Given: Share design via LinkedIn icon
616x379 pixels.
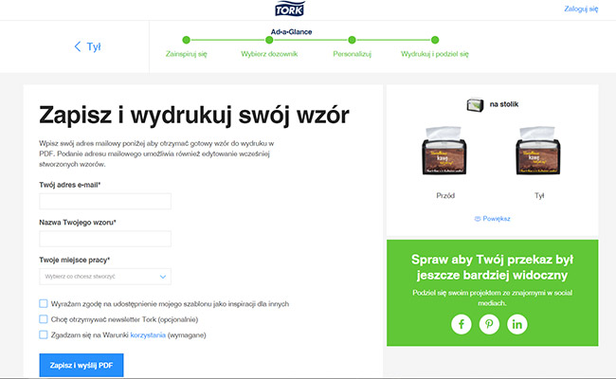Looking at the screenshot, I should (x=516, y=324).
